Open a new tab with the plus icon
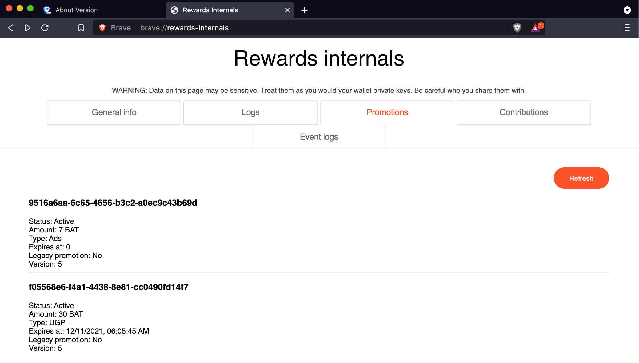Image resolution: width=639 pixels, height=363 pixels. pyautogui.click(x=304, y=10)
